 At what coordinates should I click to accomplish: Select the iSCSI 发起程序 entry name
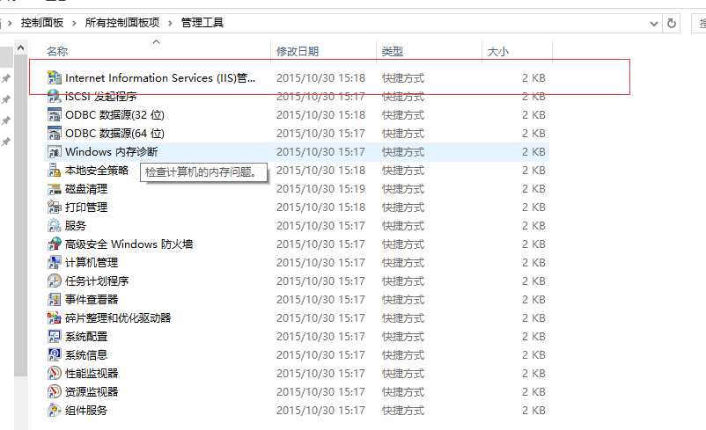(x=101, y=96)
